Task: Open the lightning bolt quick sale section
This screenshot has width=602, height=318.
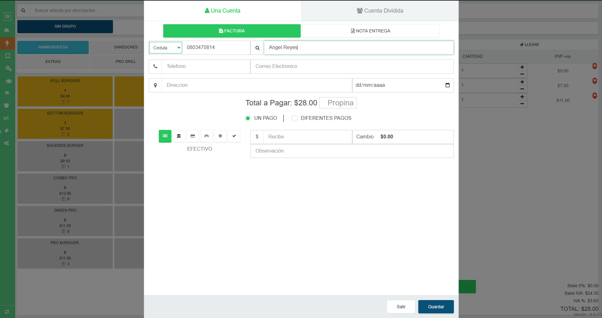Action: [x=7, y=43]
